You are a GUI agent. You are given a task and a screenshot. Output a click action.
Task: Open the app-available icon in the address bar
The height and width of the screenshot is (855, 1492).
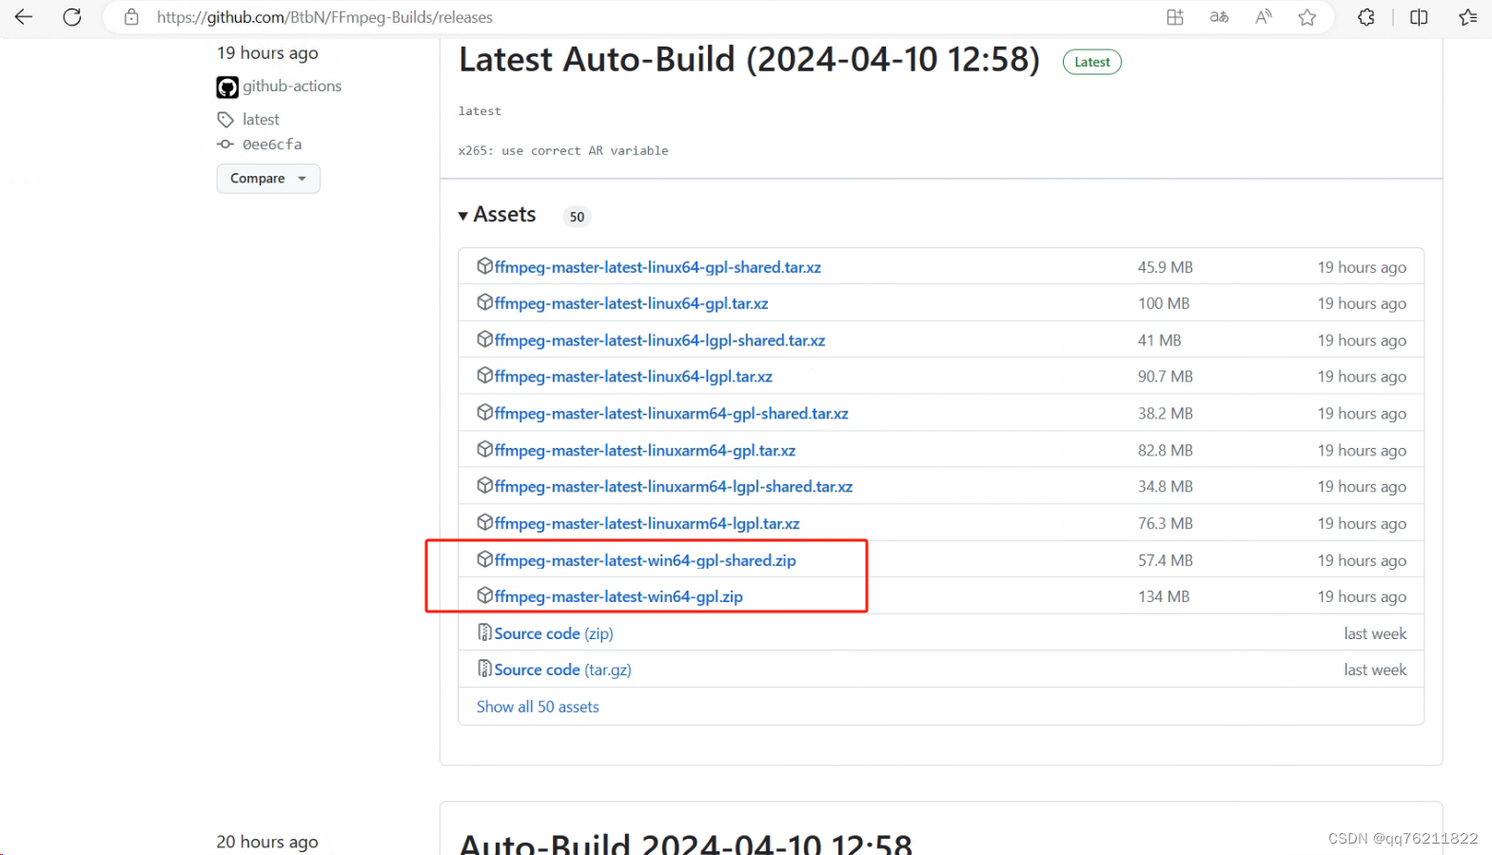[1175, 17]
